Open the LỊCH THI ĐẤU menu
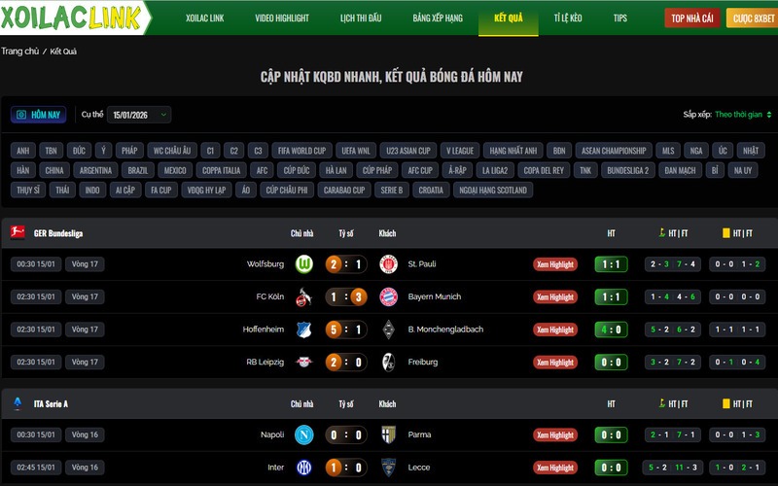This screenshot has height=486, width=778. [x=361, y=17]
